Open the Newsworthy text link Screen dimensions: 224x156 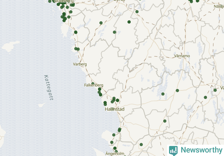201,150
